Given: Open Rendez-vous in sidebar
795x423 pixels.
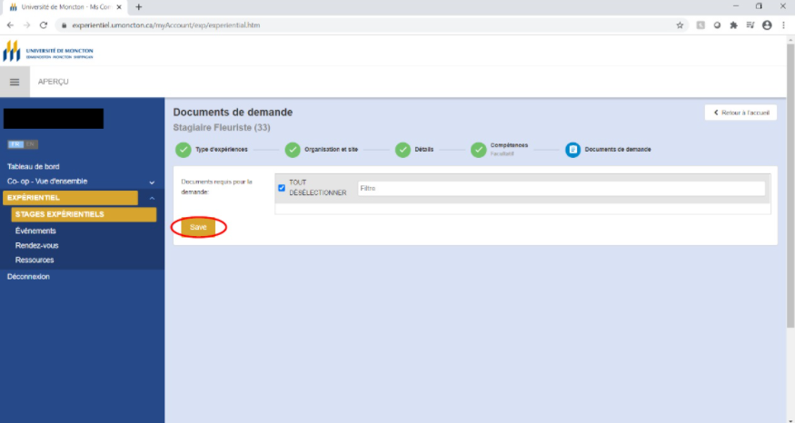Looking at the screenshot, I should tap(36, 246).
